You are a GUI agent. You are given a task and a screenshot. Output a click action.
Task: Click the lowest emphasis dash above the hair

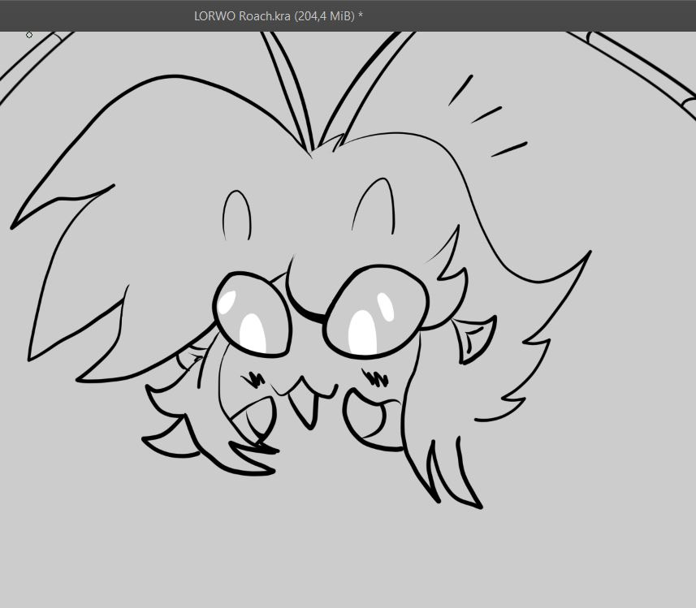[508, 149]
